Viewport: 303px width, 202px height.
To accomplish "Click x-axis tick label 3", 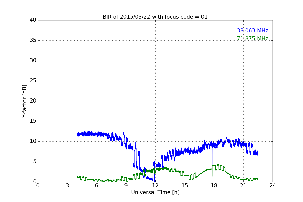I will point(67,186).
